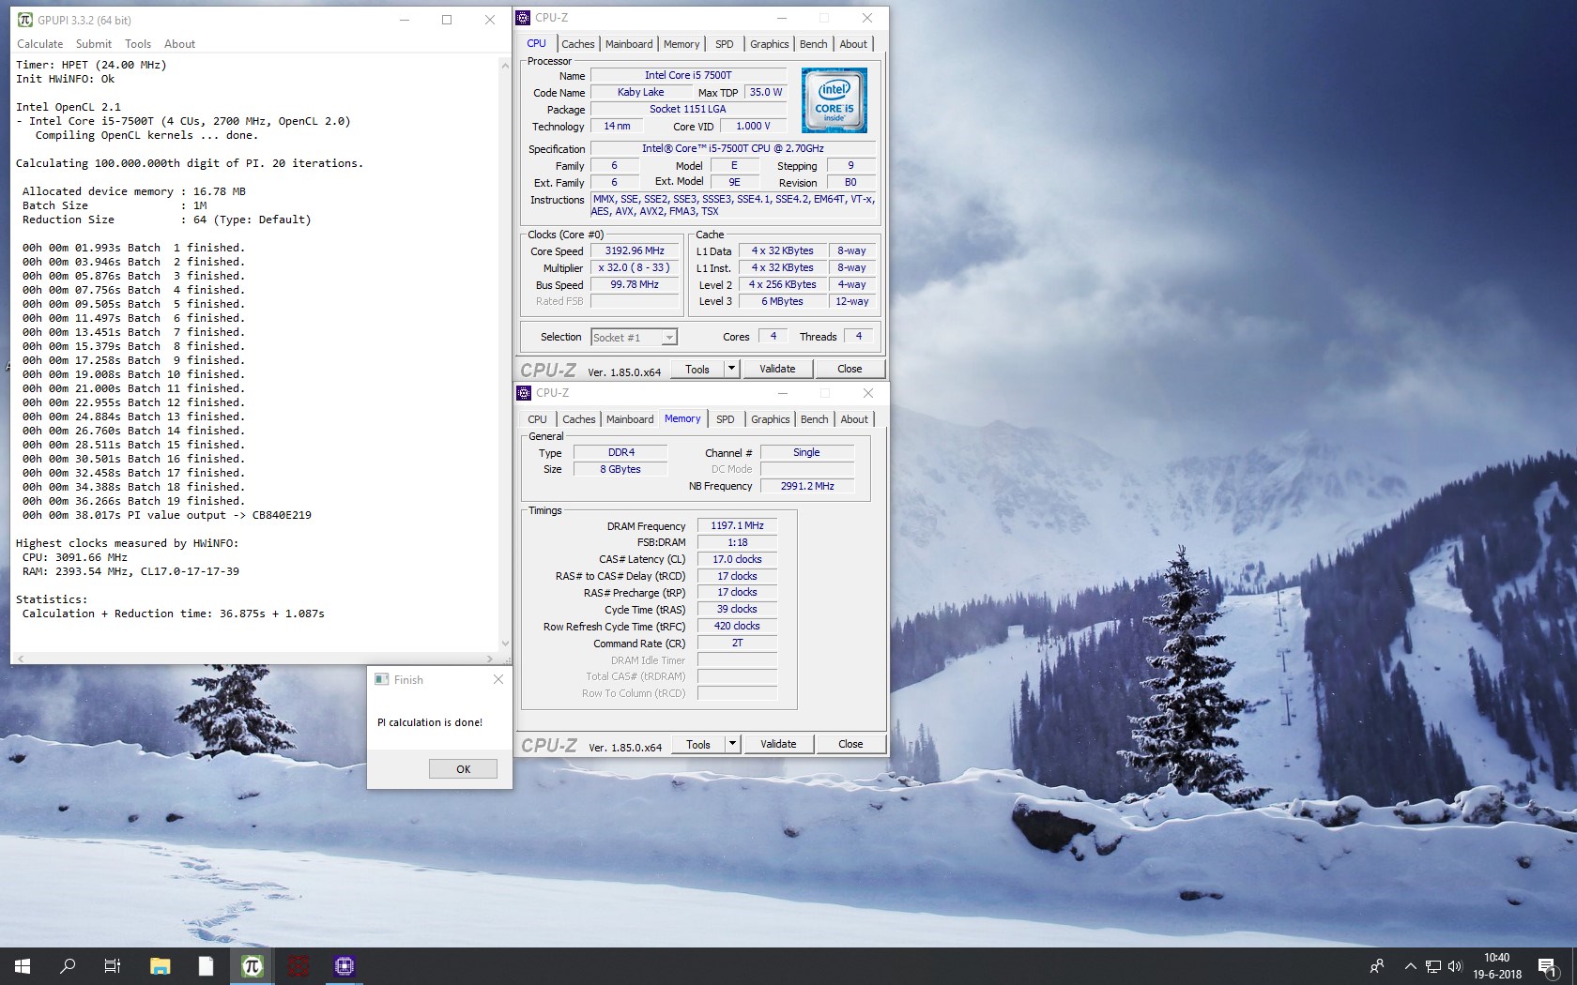
Task: Open Windows Start menu
Action: point(23,965)
